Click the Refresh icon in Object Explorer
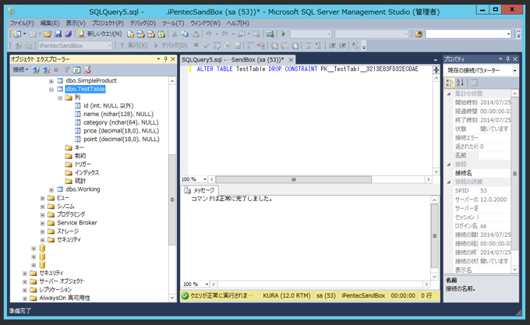530x325 pixels. click(76, 70)
